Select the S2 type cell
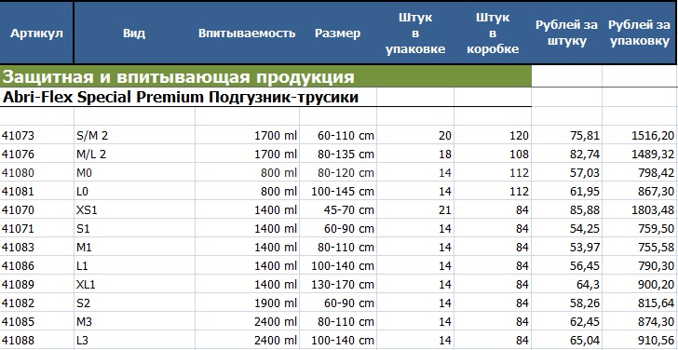The height and width of the screenshot is (350, 678). pos(134,303)
